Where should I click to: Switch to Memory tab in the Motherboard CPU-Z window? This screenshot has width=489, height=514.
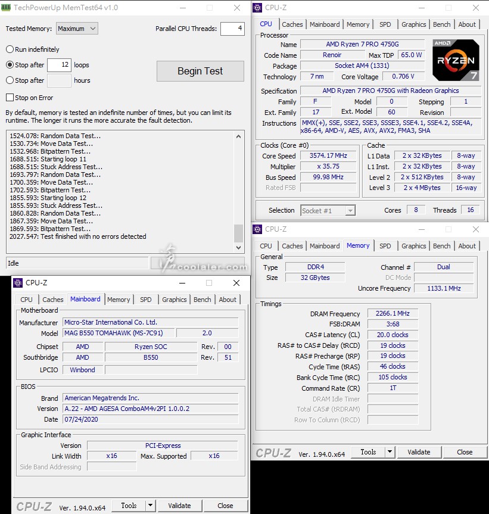119,300
